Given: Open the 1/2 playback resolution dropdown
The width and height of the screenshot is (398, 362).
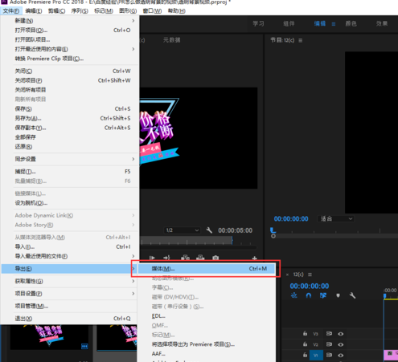Looking at the screenshot, I should 182,230.
